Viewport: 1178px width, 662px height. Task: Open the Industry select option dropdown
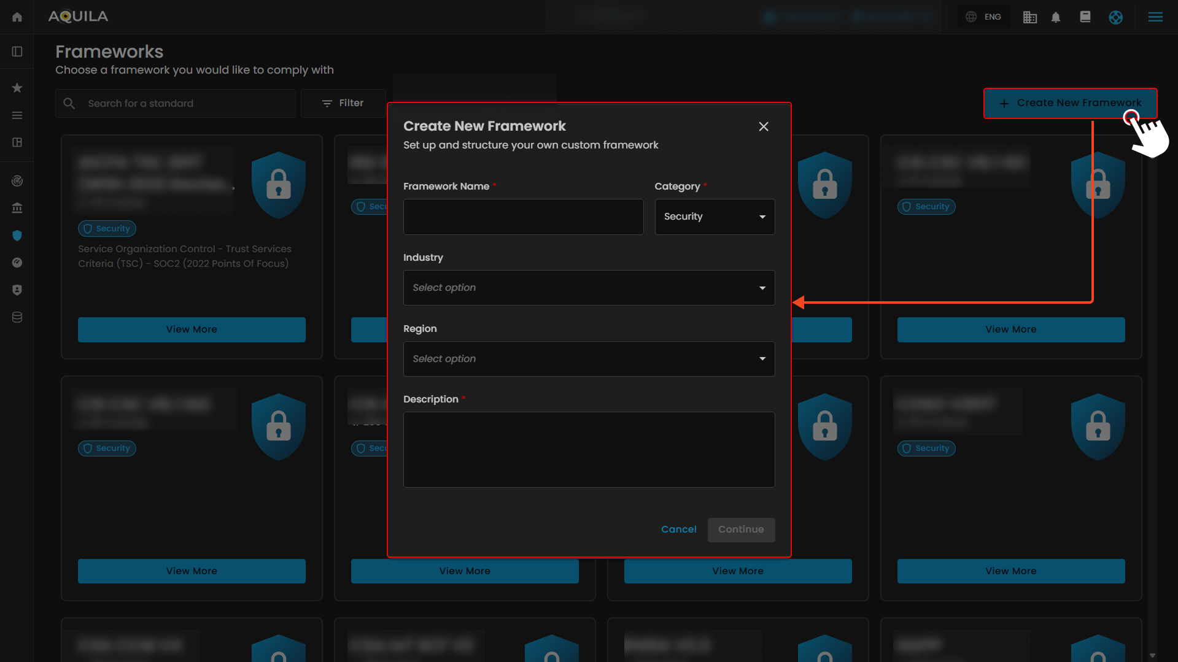(x=588, y=288)
